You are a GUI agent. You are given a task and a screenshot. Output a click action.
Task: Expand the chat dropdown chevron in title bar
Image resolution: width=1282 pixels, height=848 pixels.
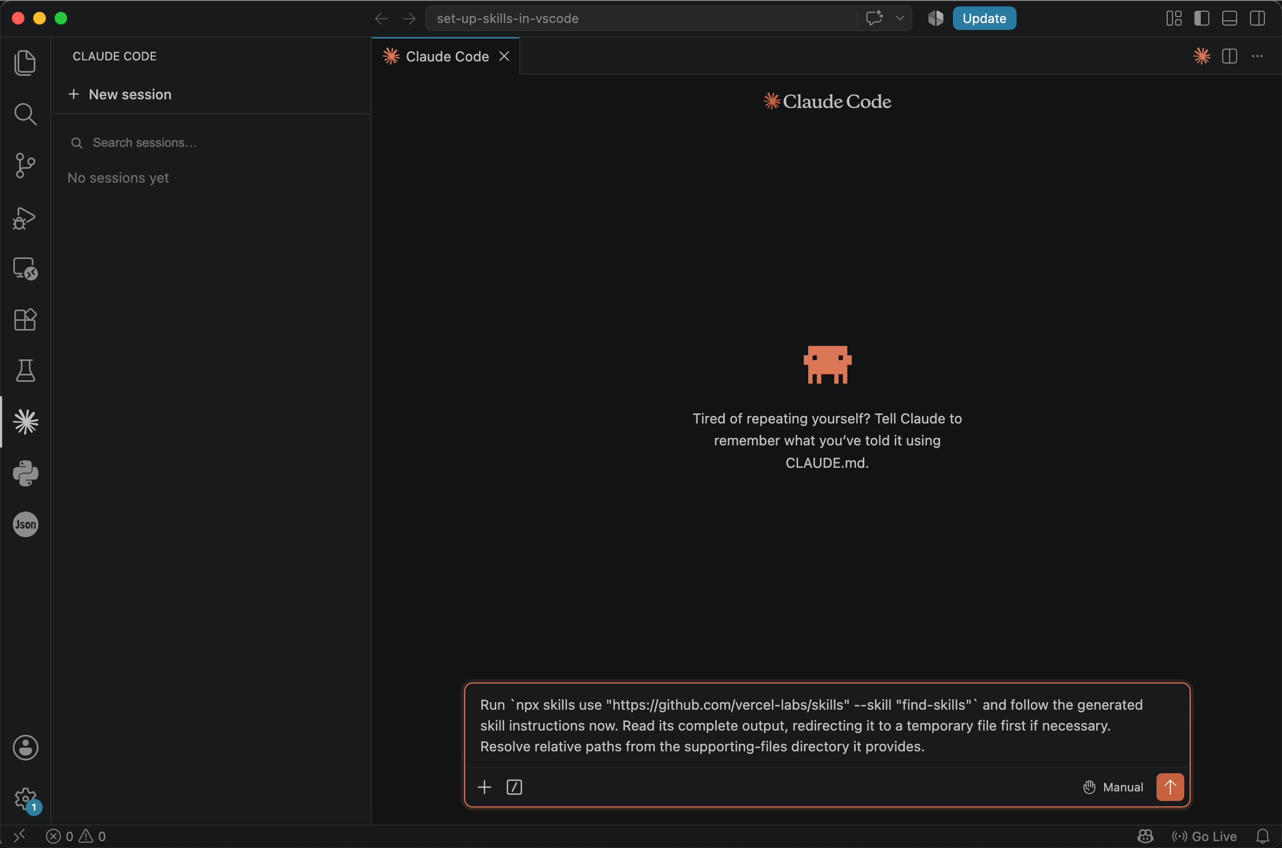tap(900, 18)
